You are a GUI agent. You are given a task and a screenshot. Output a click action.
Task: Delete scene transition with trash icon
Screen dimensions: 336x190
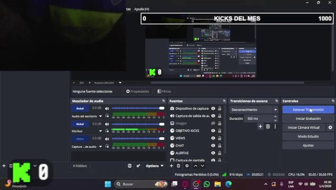268,127
